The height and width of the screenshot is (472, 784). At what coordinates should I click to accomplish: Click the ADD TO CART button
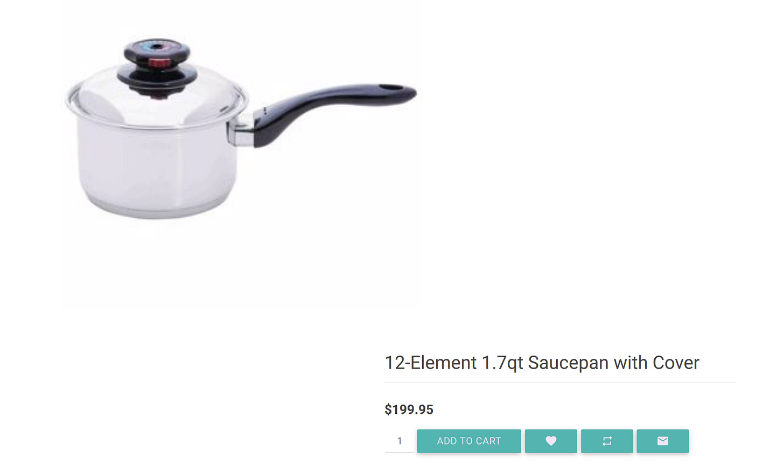click(x=469, y=441)
